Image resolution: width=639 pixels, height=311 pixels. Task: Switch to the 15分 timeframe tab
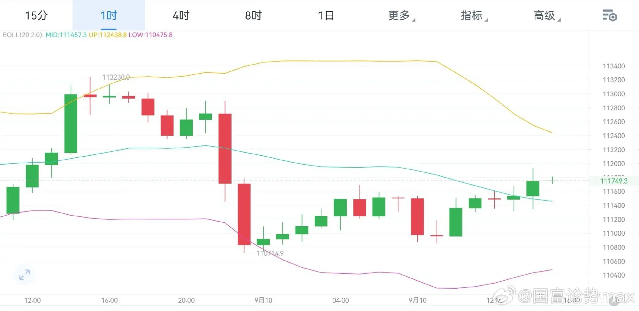[x=36, y=15]
